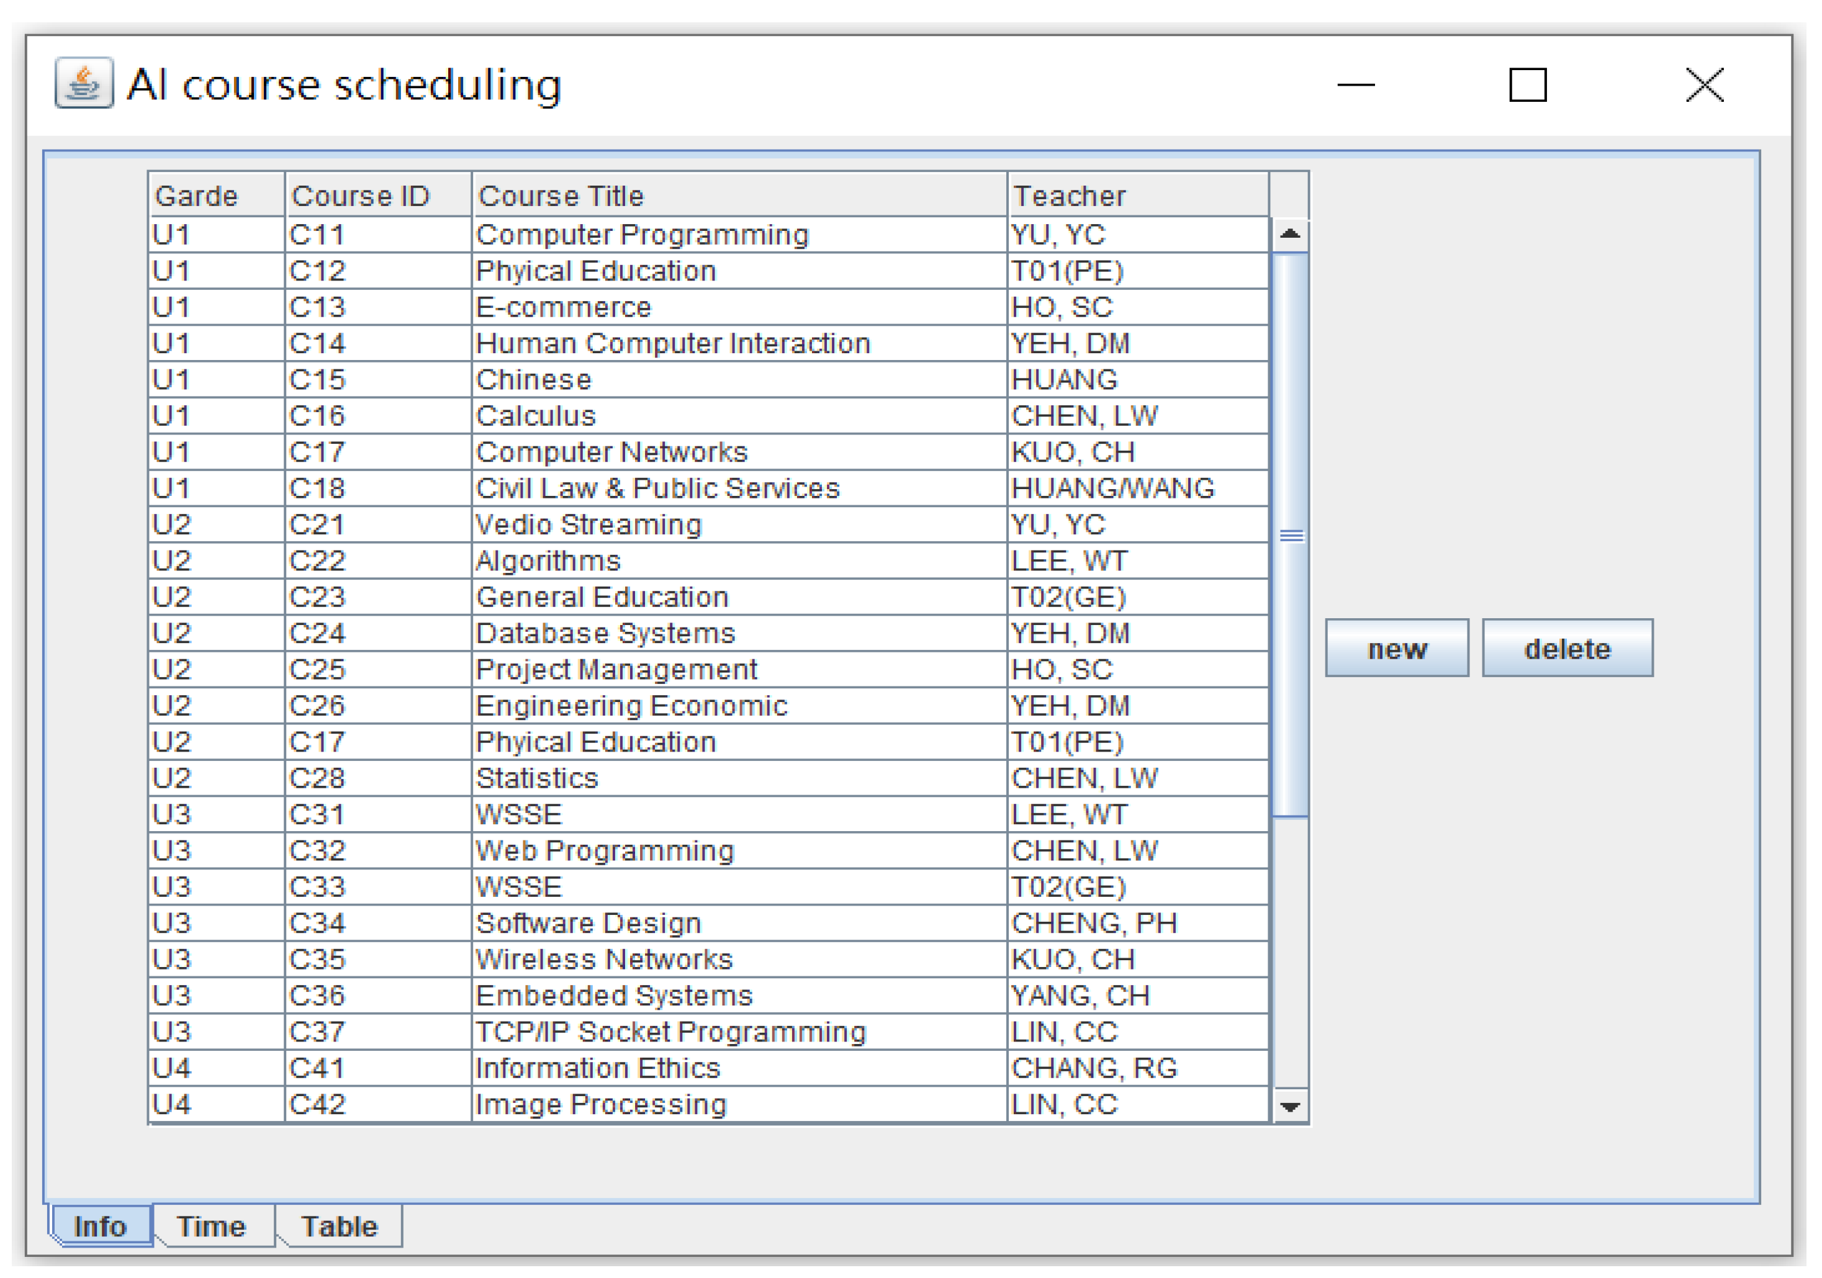Click the delete button
This screenshot has height=1278, width=1822.
coord(1567,648)
